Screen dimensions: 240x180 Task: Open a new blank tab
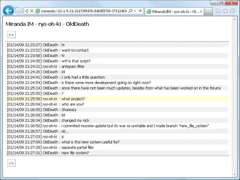[x=208, y=11]
